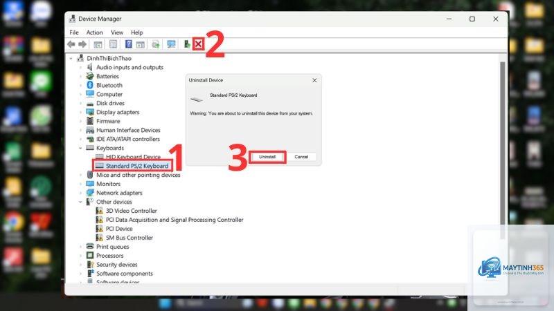Screen dimensions: 554x311
Task: Expand the Processors category
Action: 80,255
